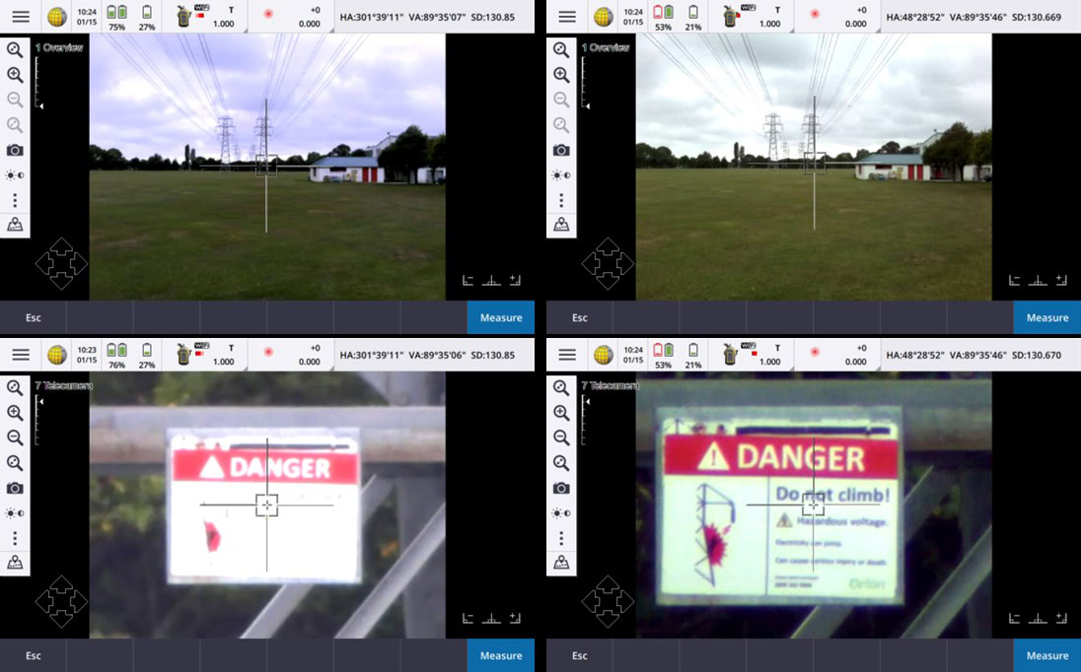Click SD:130.670 reading in status bar
1081x672 pixels.
click(1037, 356)
